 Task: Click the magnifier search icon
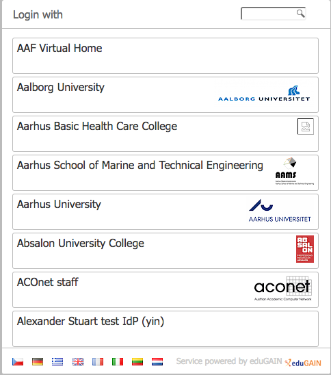(301, 14)
